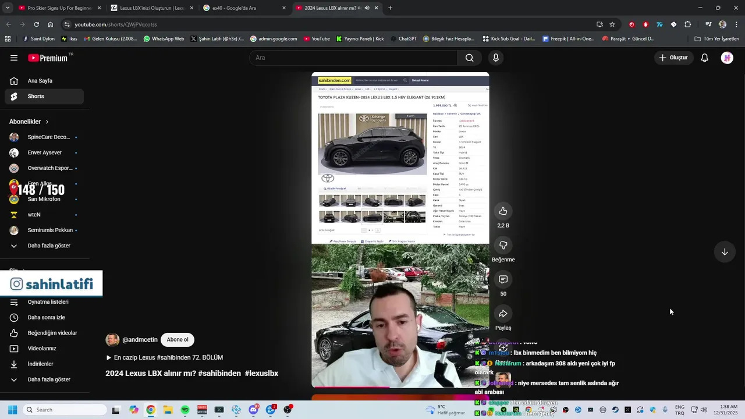Open Enver Aysever subscription channel
This screenshot has height=419, width=745.
click(44, 152)
